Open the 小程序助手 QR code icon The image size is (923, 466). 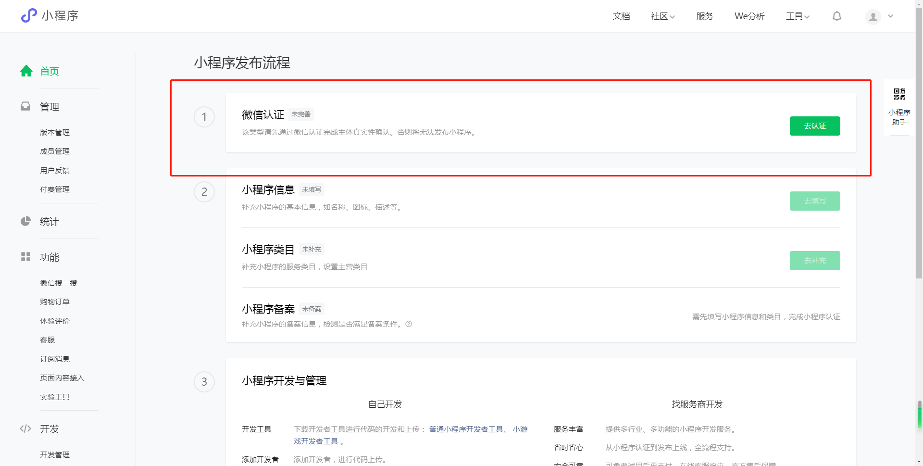point(899,94)
